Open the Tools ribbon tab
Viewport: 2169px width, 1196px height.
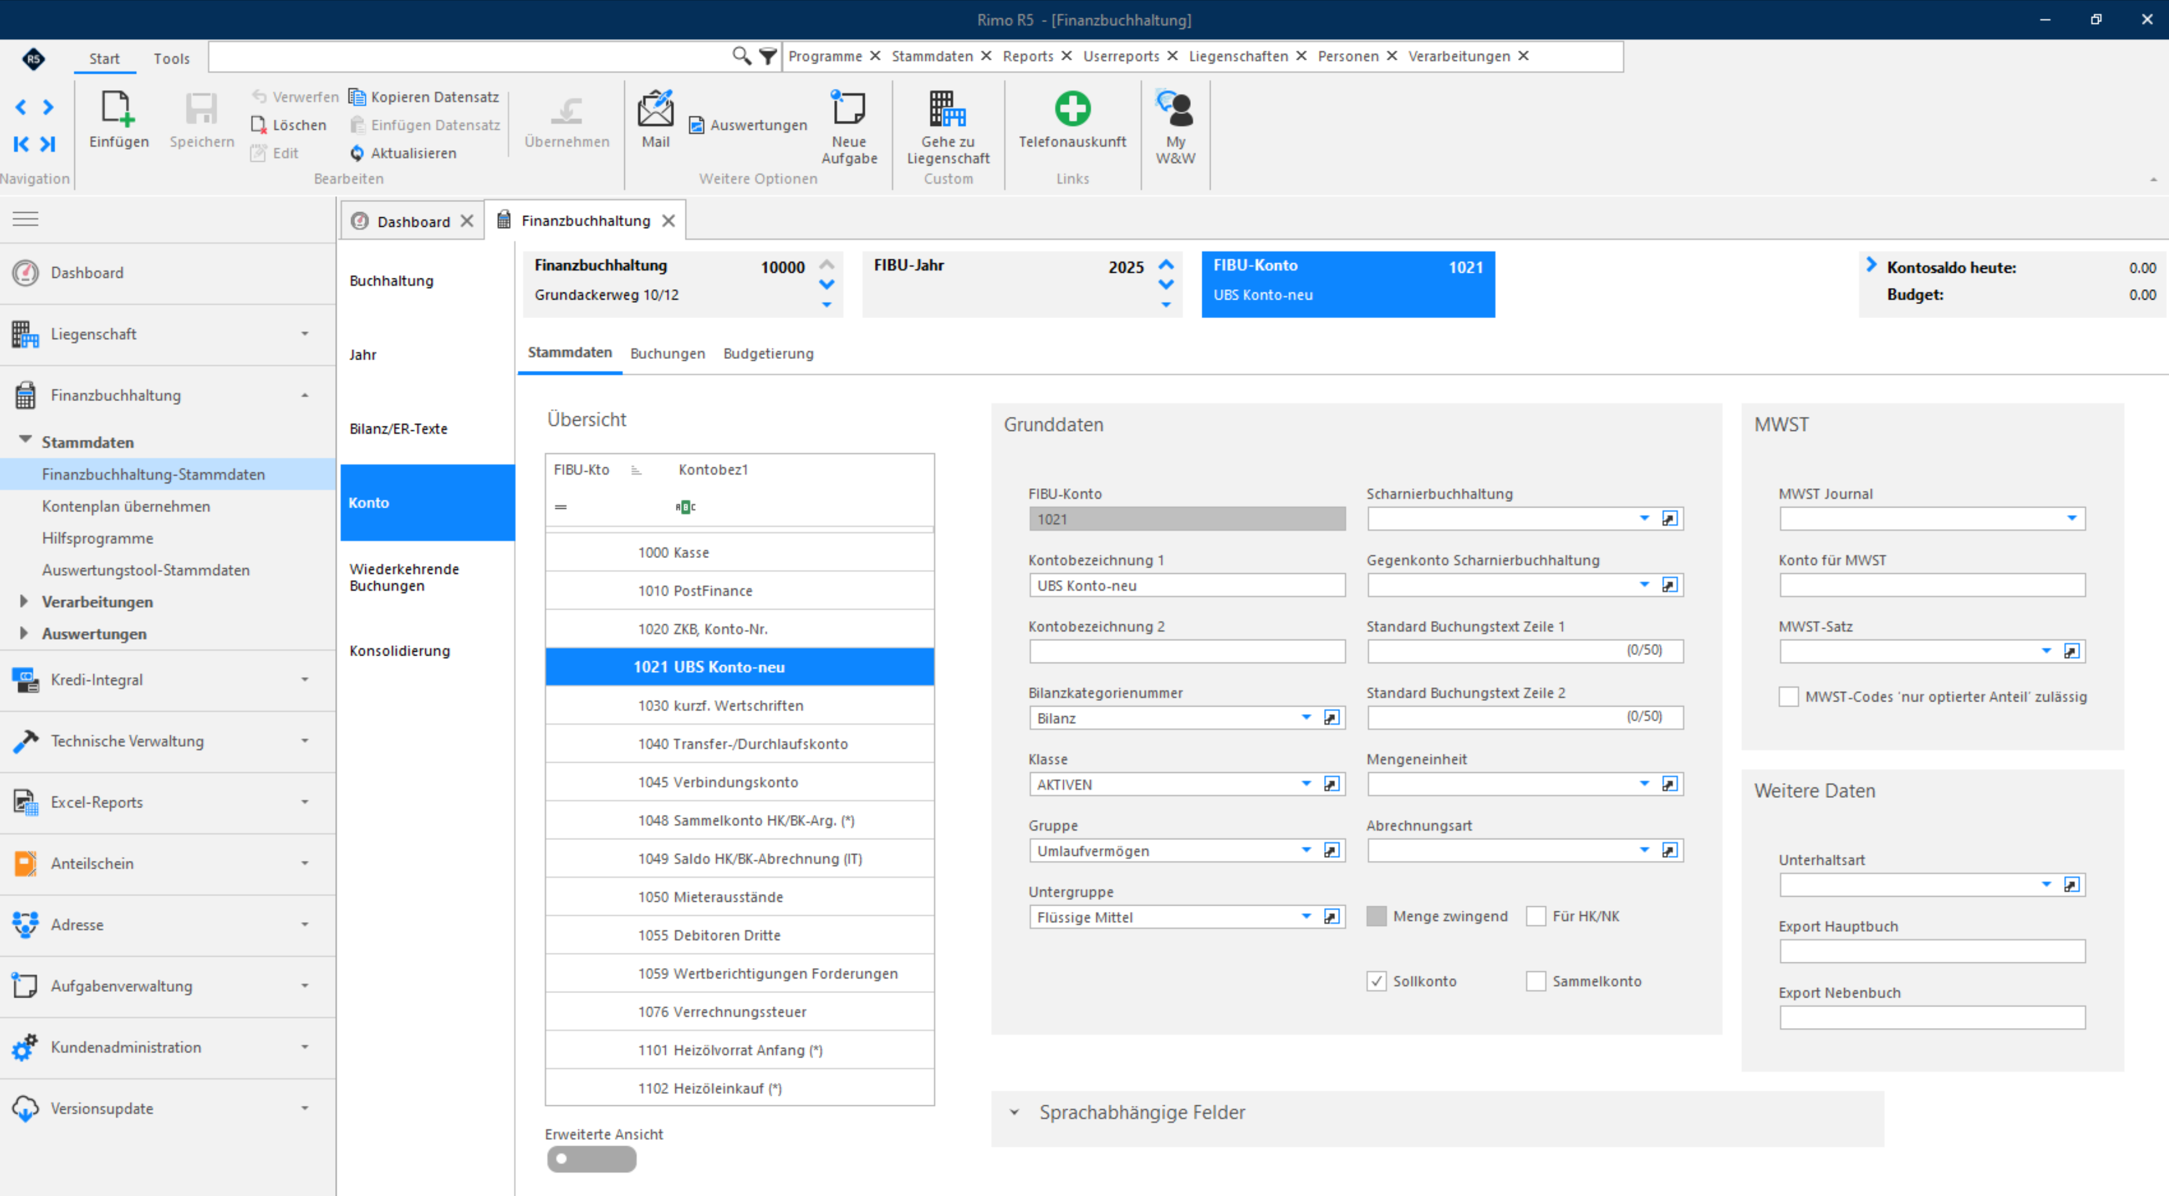tap(171, 58)
